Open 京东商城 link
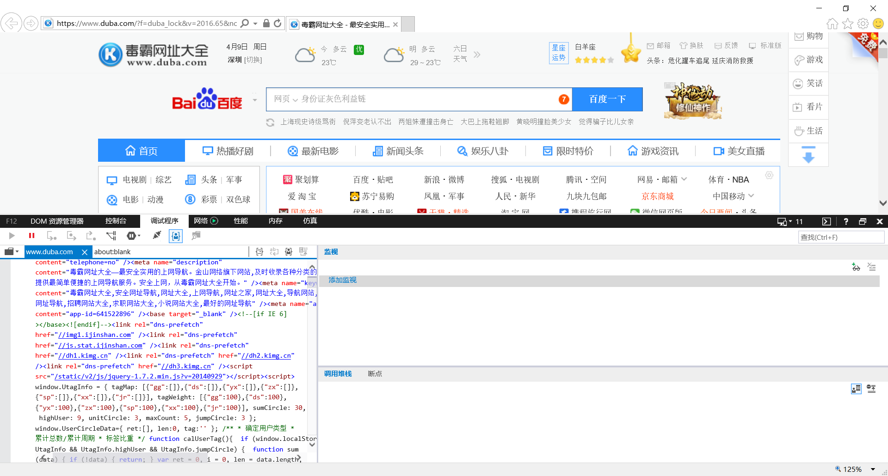888x476 pixels. [657, 196]
